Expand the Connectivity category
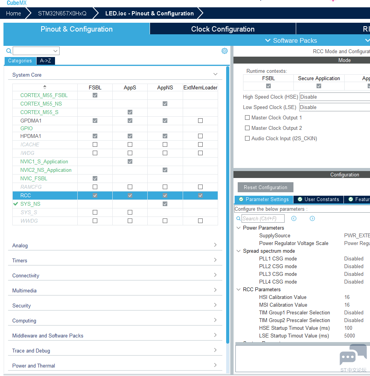The image size is (370, 376). tap(215, 275)
